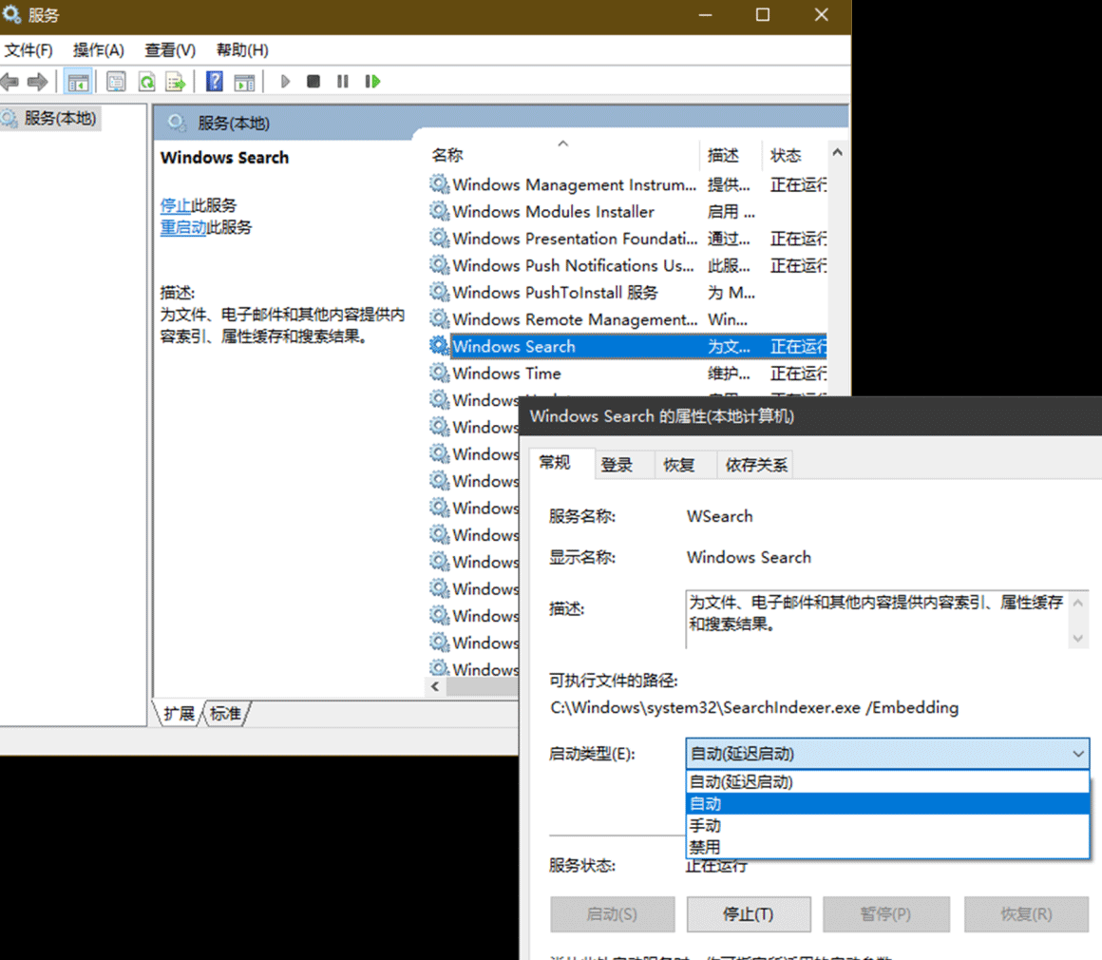Open the 帮助(H) menu
This screenshot has height=960, width=1102.
(242, 50)
